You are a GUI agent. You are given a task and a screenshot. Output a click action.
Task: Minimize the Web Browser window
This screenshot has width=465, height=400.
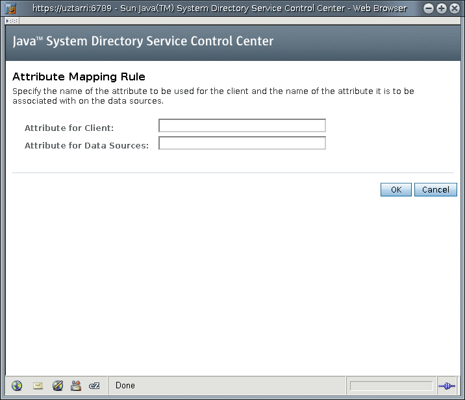pyautogui.click(x=428, y=8)
